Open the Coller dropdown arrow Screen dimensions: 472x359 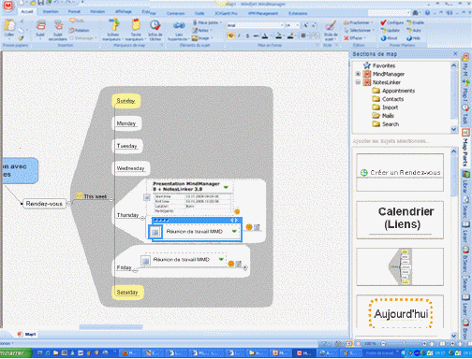[9, 38]
